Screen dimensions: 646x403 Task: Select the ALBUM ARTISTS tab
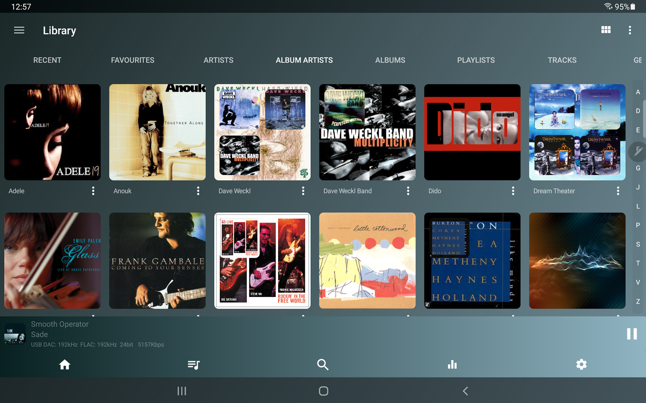[304, 60]
